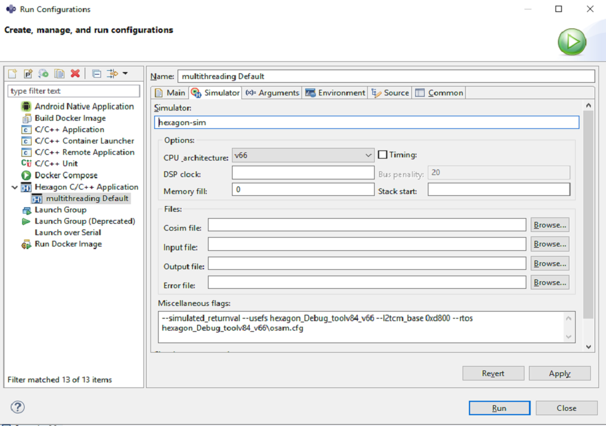This screenshot has height=426, width=606.
Task: Select Docker Compose item
Action: pos(66,175)
